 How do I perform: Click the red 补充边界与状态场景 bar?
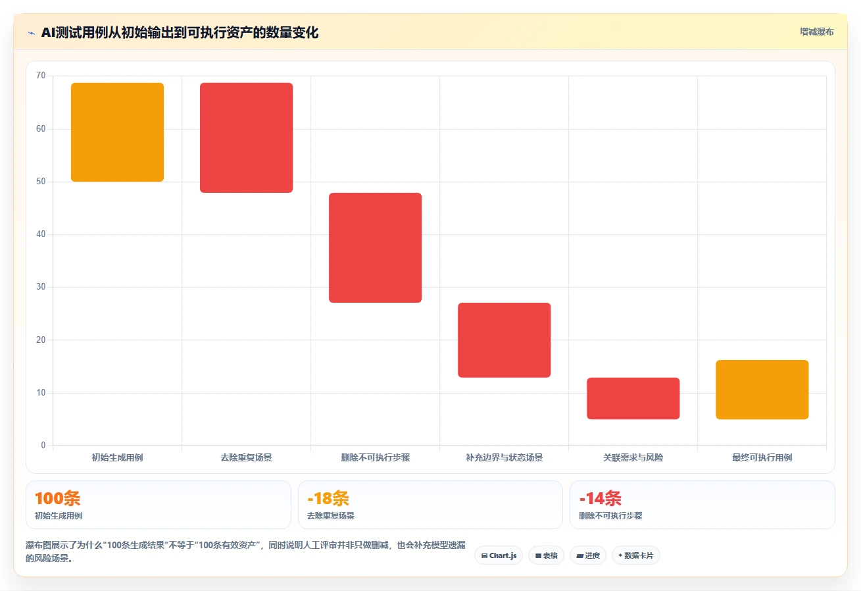[x=504, y=340]
